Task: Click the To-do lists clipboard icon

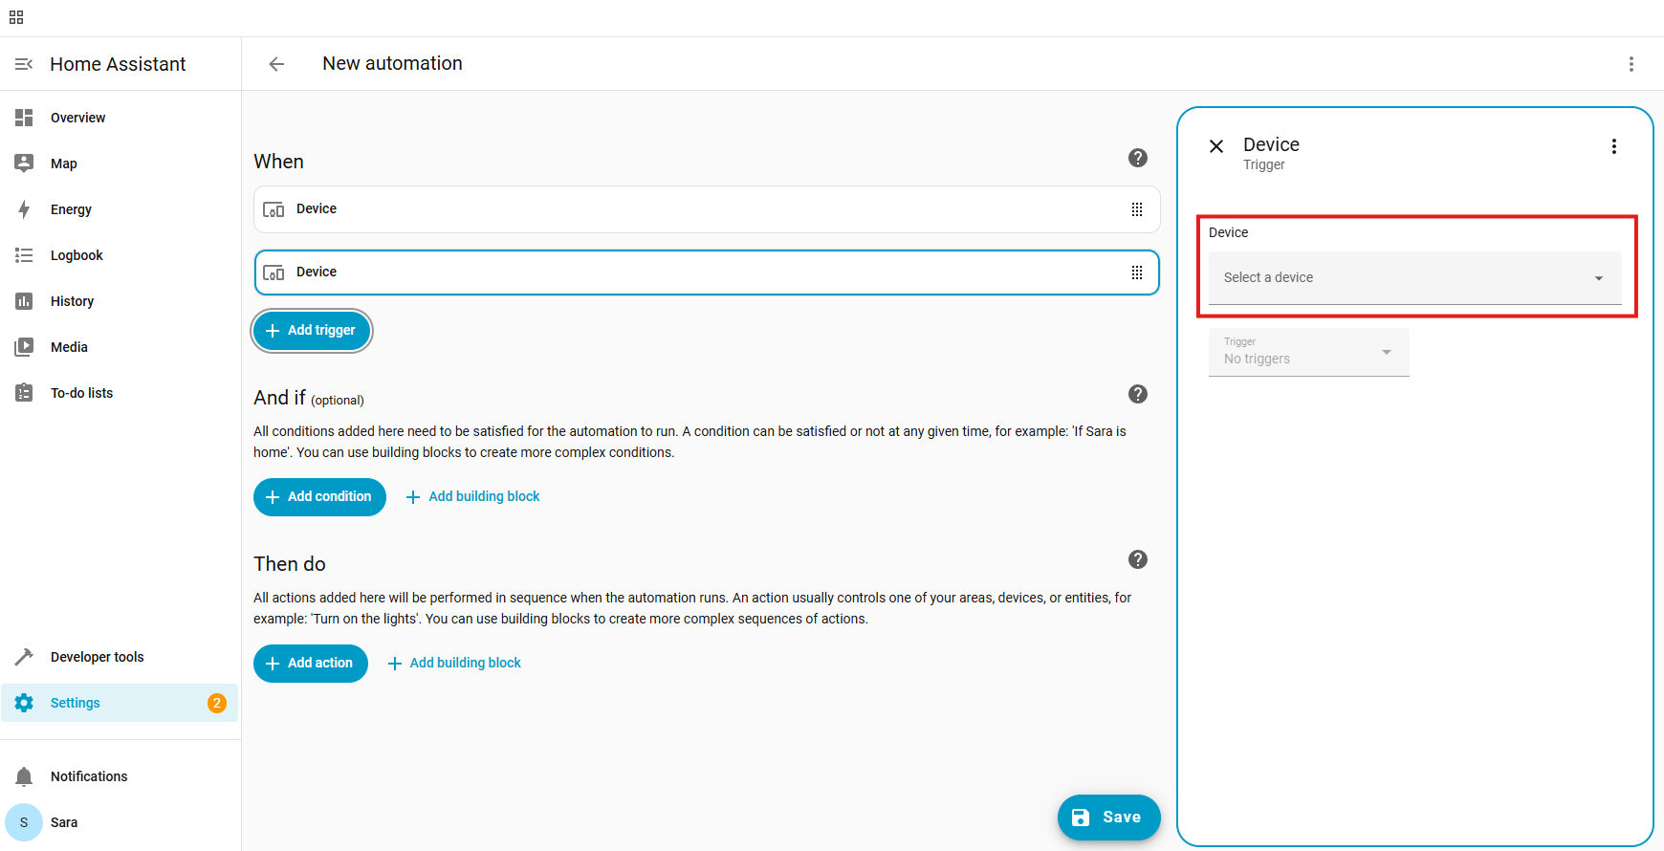Action: 24,393
